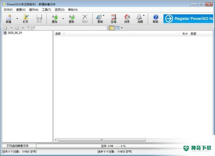This screenshot has height=156, width=215.
Task: Open the Forward history dropdown arrow
Action: click(23, 28)
